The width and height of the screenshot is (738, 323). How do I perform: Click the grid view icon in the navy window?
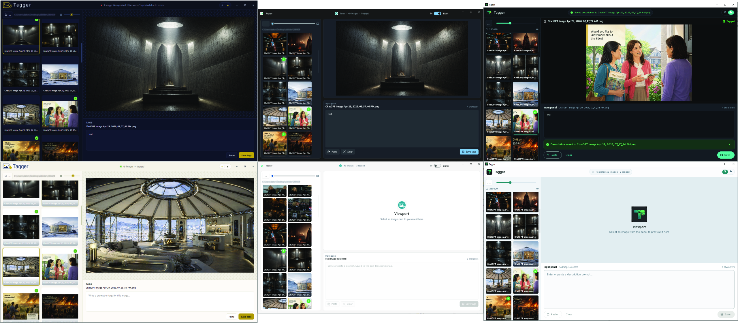coord(61,15)
